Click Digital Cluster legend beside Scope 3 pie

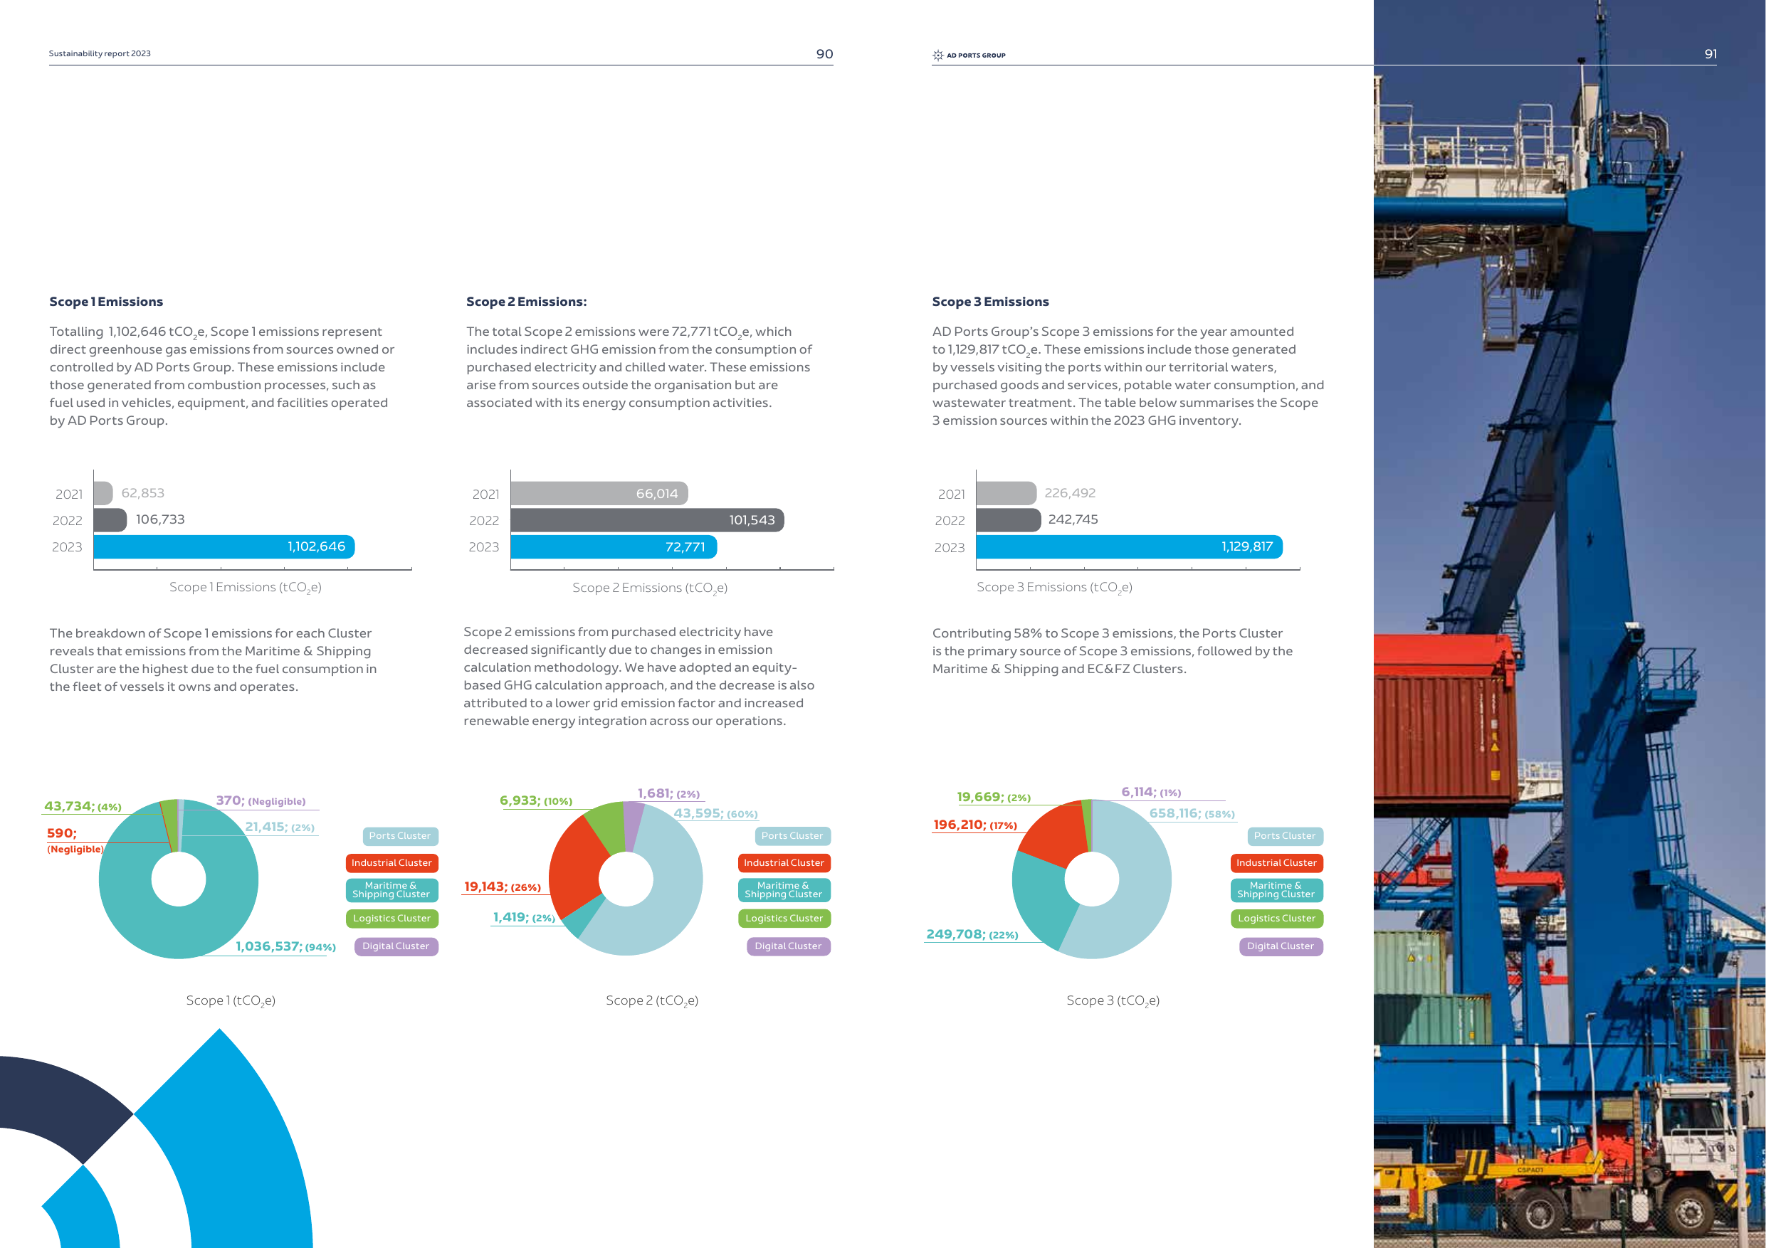(x=1281, y=946)
